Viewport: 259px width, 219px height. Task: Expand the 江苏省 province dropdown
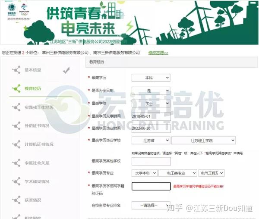pos(151,141)
